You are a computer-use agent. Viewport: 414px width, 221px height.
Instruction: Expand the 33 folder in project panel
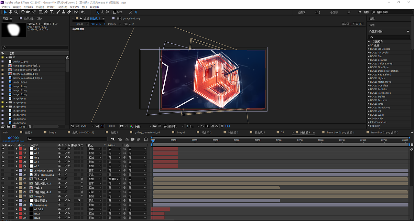(x=7, y=57)
